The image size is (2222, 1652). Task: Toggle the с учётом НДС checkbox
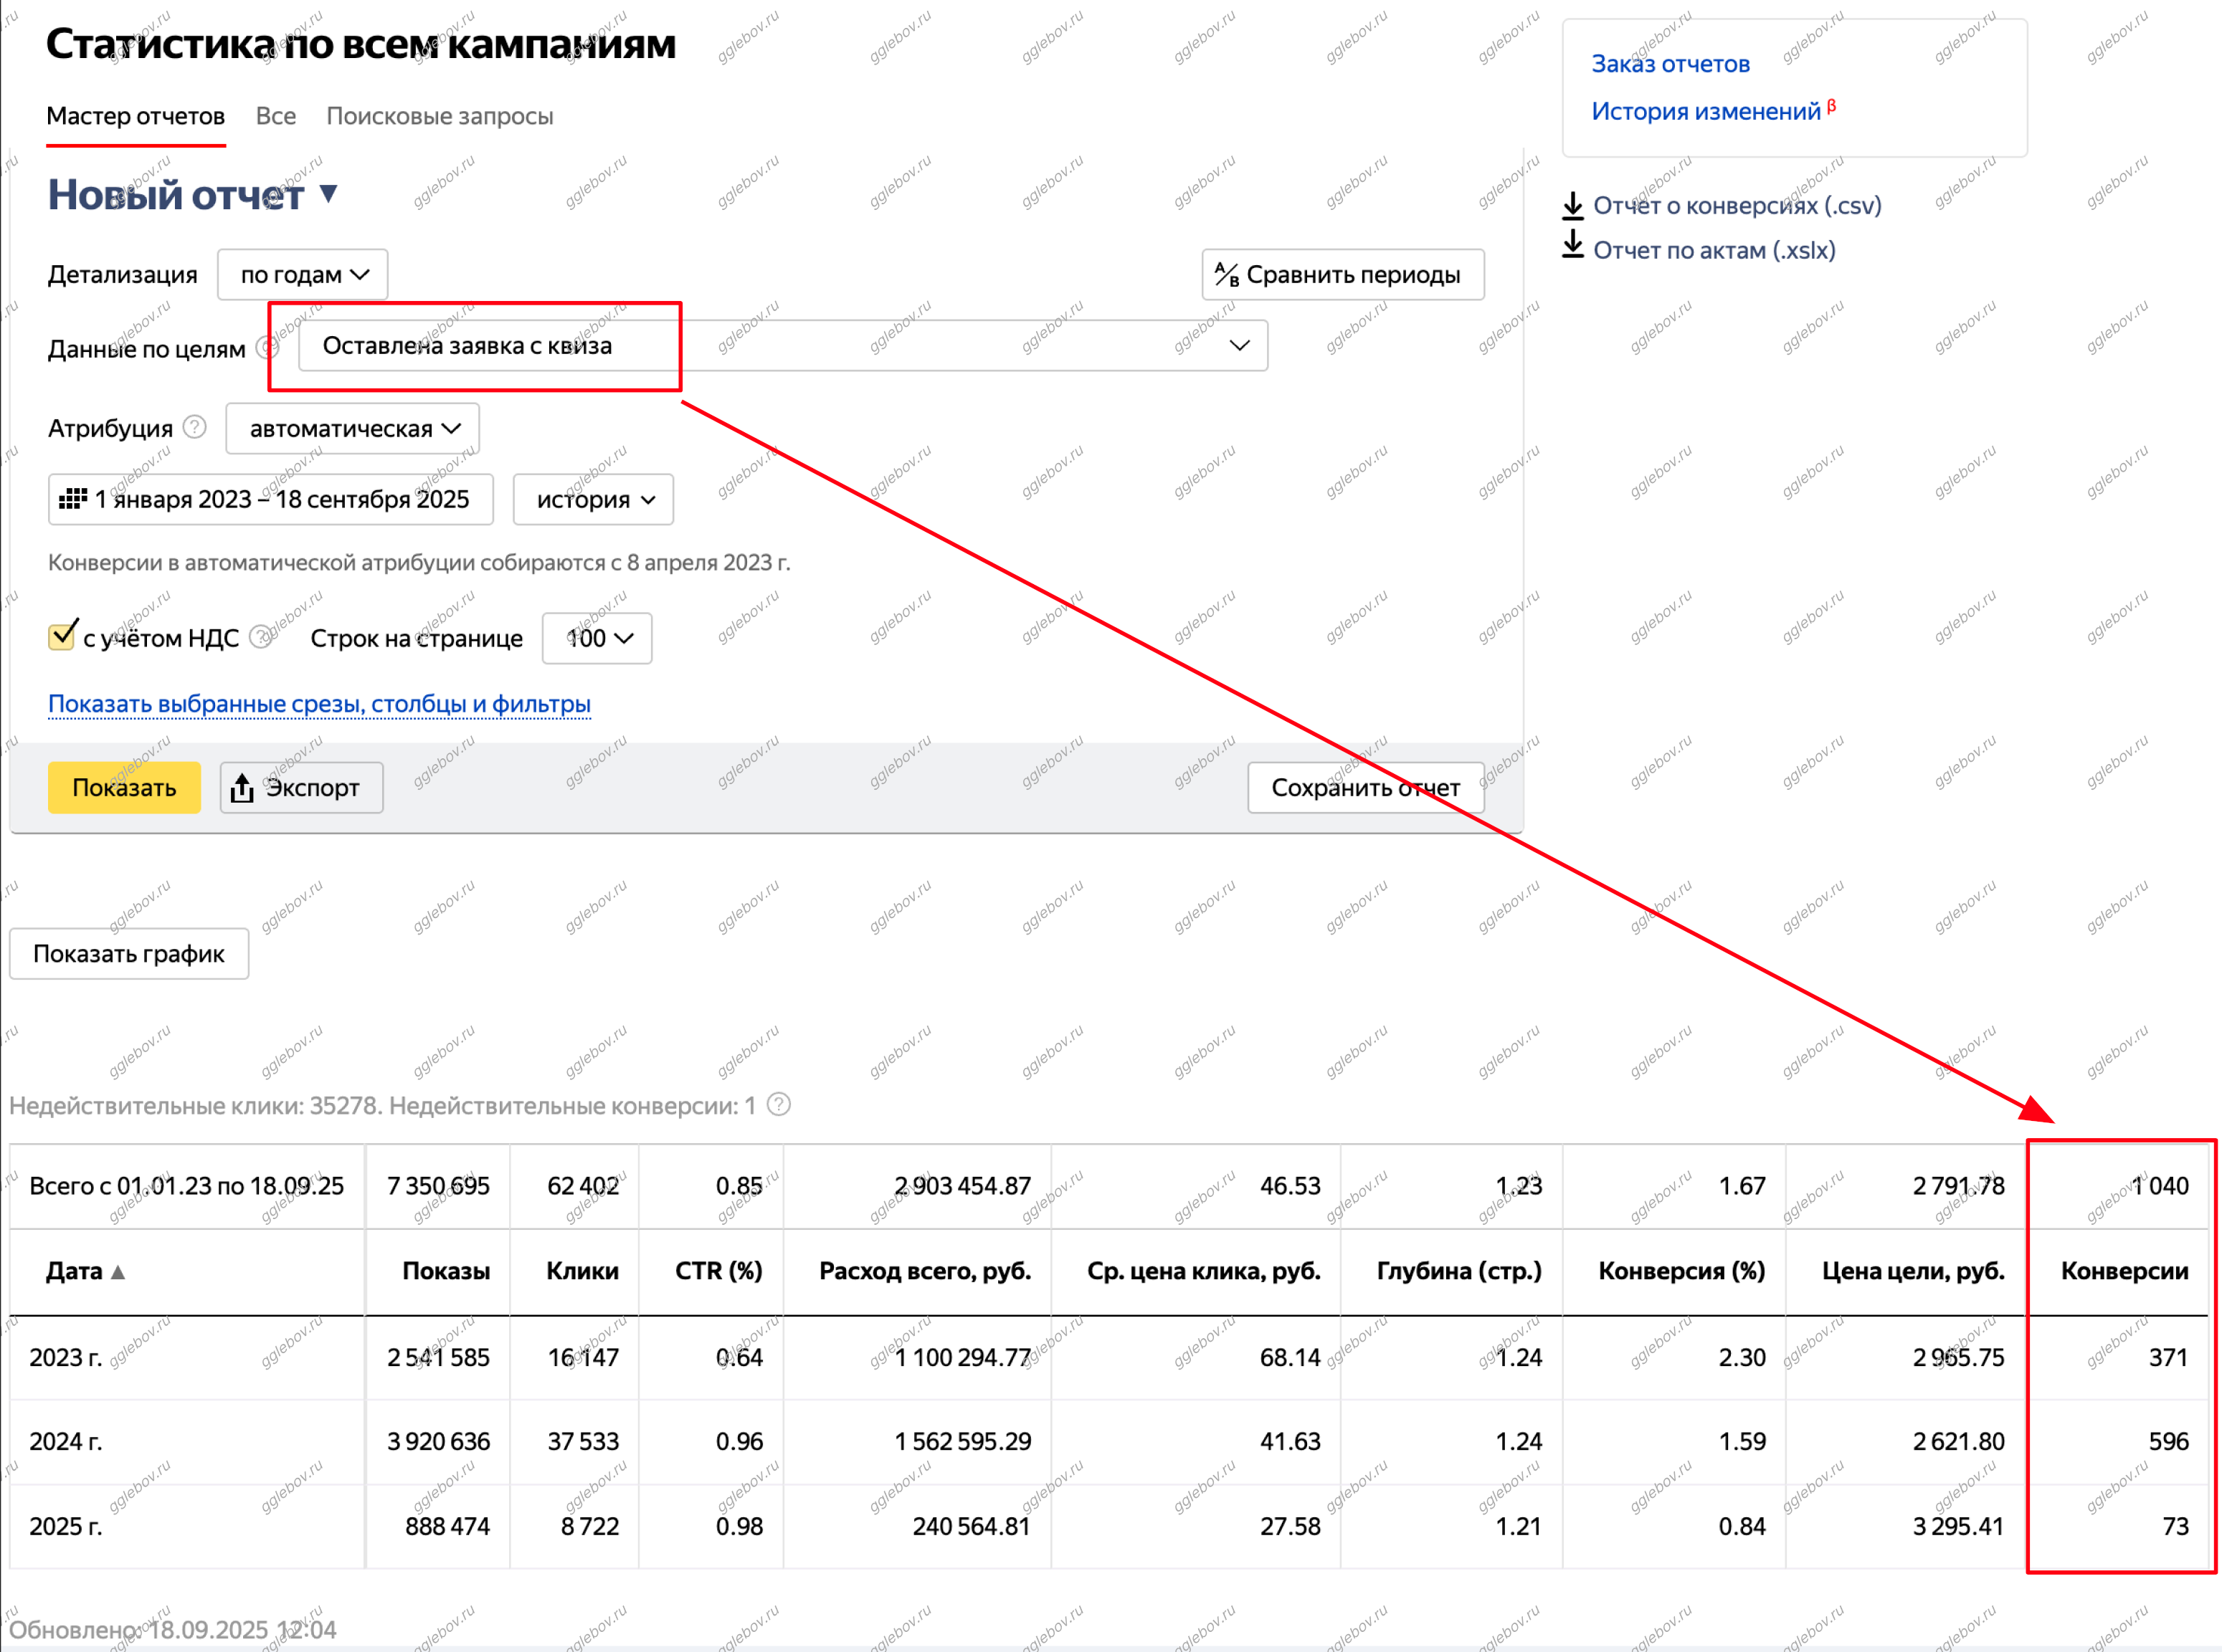pos(62,636)
